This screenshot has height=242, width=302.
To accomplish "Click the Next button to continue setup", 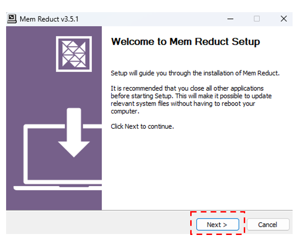I will pyautogui.click(x=217, y=224).
